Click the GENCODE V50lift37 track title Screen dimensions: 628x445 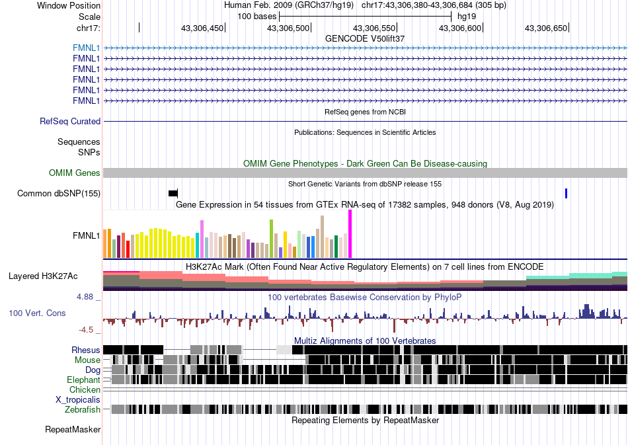click(x=365, y=38)
